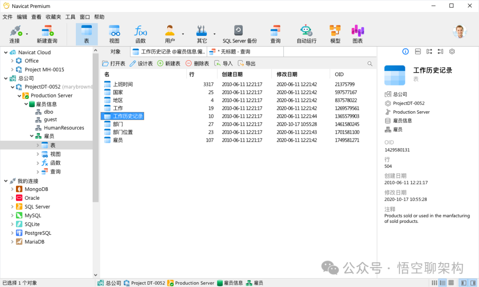The image size is (479, 287).
Task: Toggle the right information pane visibility
Action: pyautogui.click(x=471, y=283)
